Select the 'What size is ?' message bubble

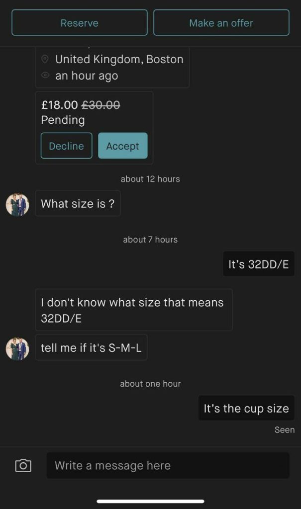point(78,203)
